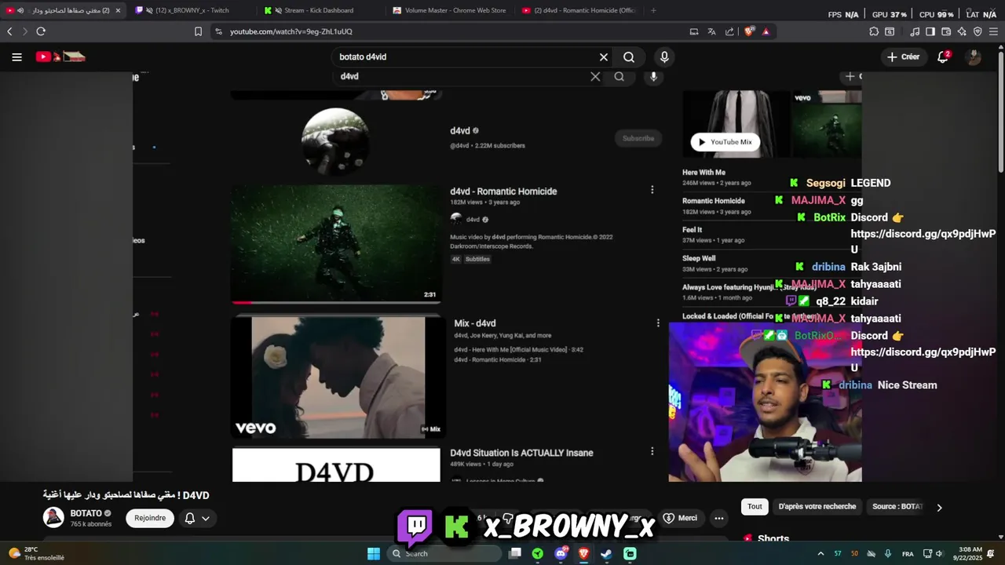
Task: Open the weather widget showing 28°C
Action: [x=35, y=553]
